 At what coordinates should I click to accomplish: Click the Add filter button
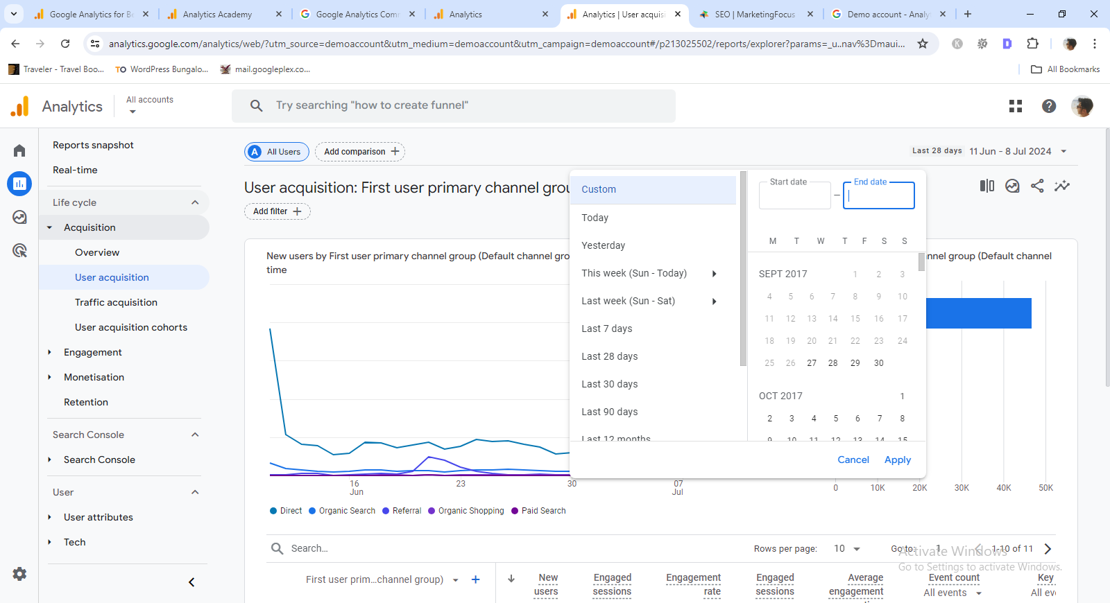(277, 211)
